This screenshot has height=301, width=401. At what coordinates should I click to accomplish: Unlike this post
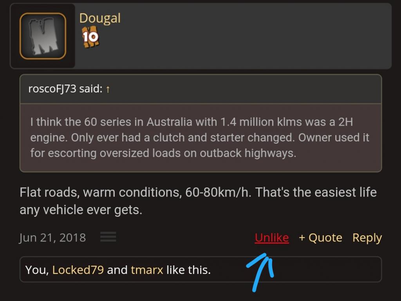(272, 238)
